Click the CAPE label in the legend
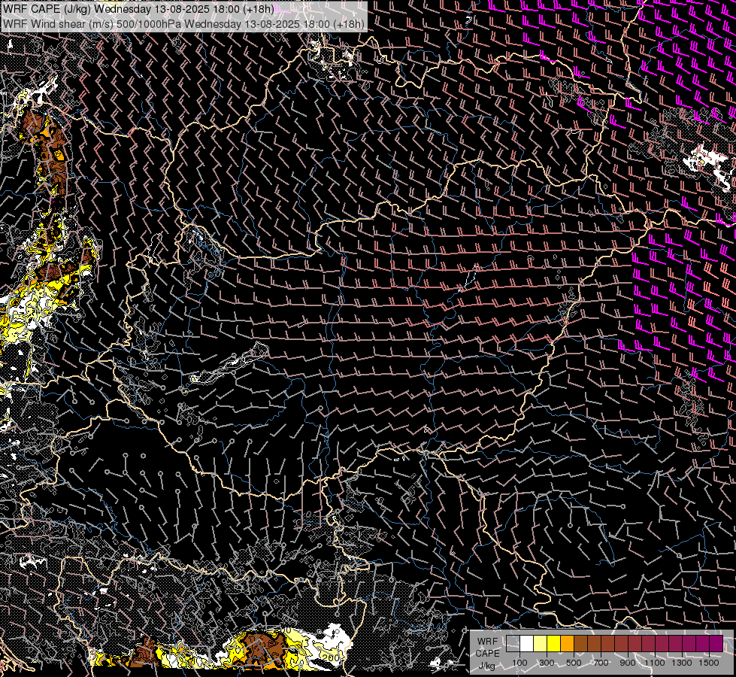 coord(488,654)
